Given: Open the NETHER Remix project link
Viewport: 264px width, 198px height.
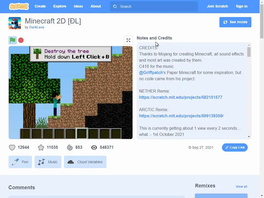Looking at the screenshot, I should [x=181, y=97].
